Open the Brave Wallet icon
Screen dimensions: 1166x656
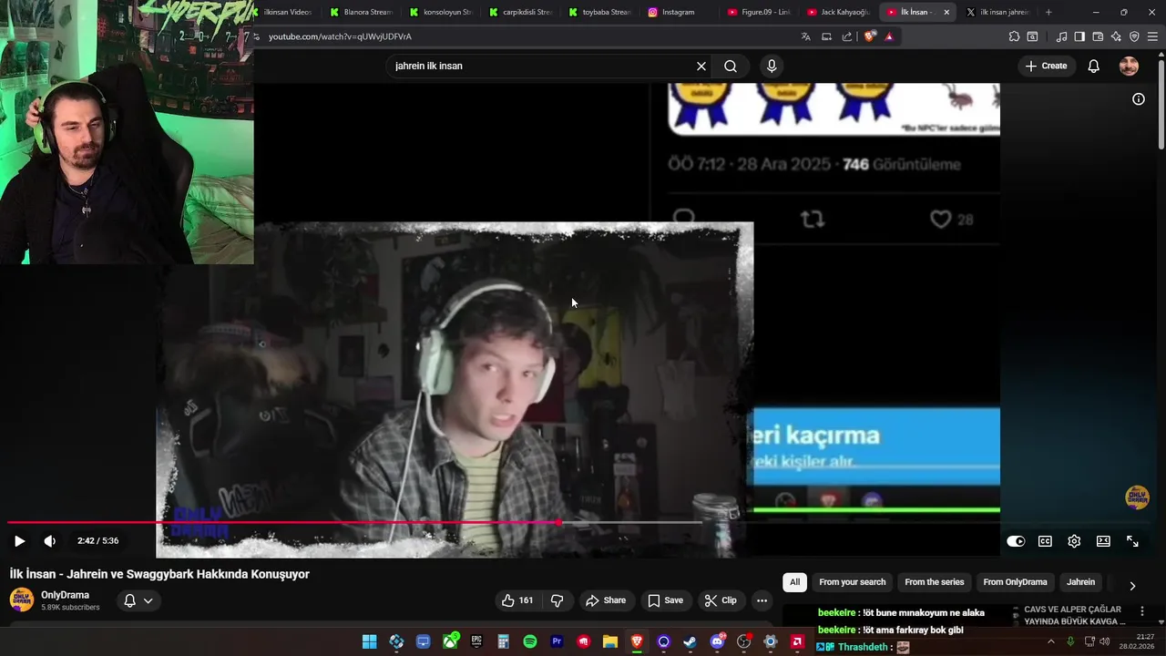pyautogui.click(x=1098, y=36)
